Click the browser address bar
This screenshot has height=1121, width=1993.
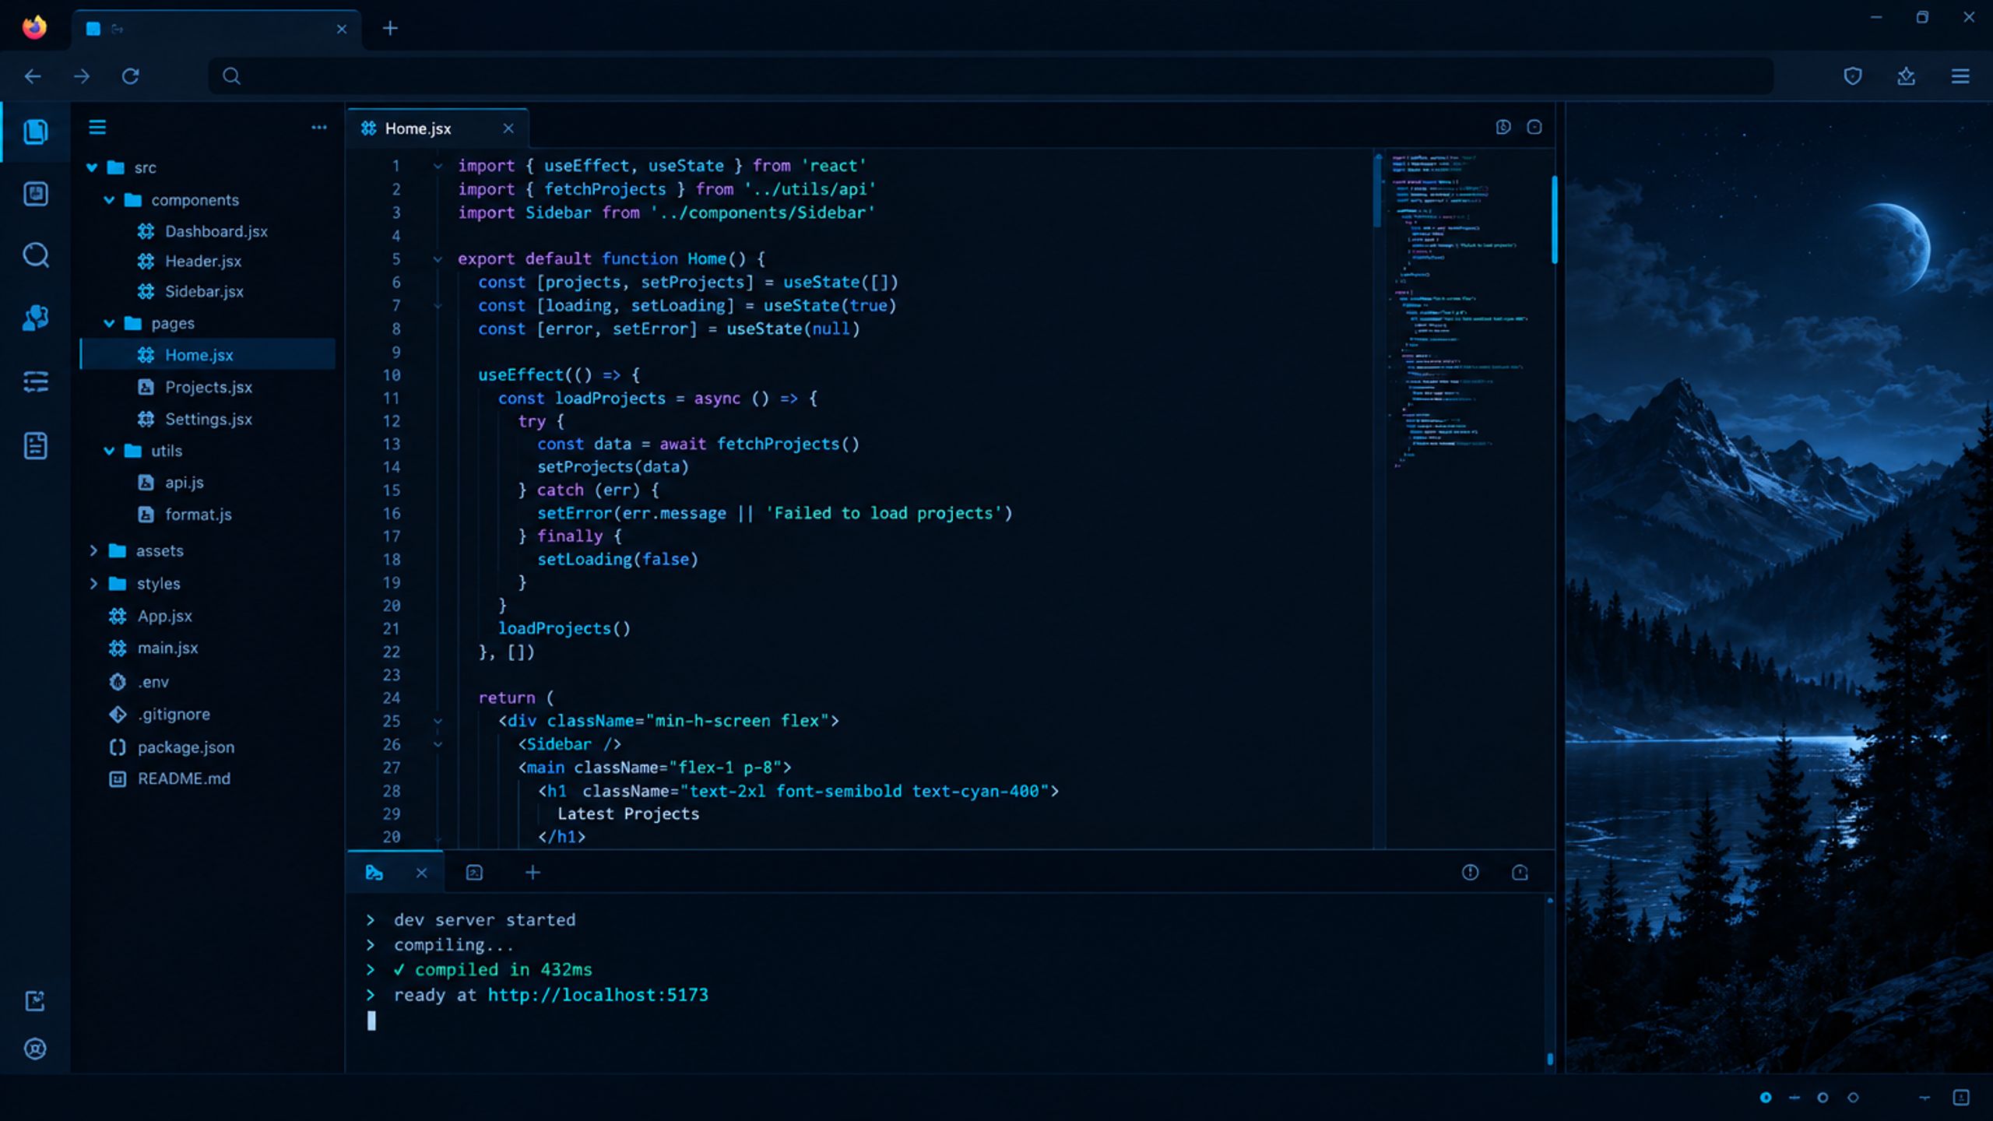tap(990, 76)
